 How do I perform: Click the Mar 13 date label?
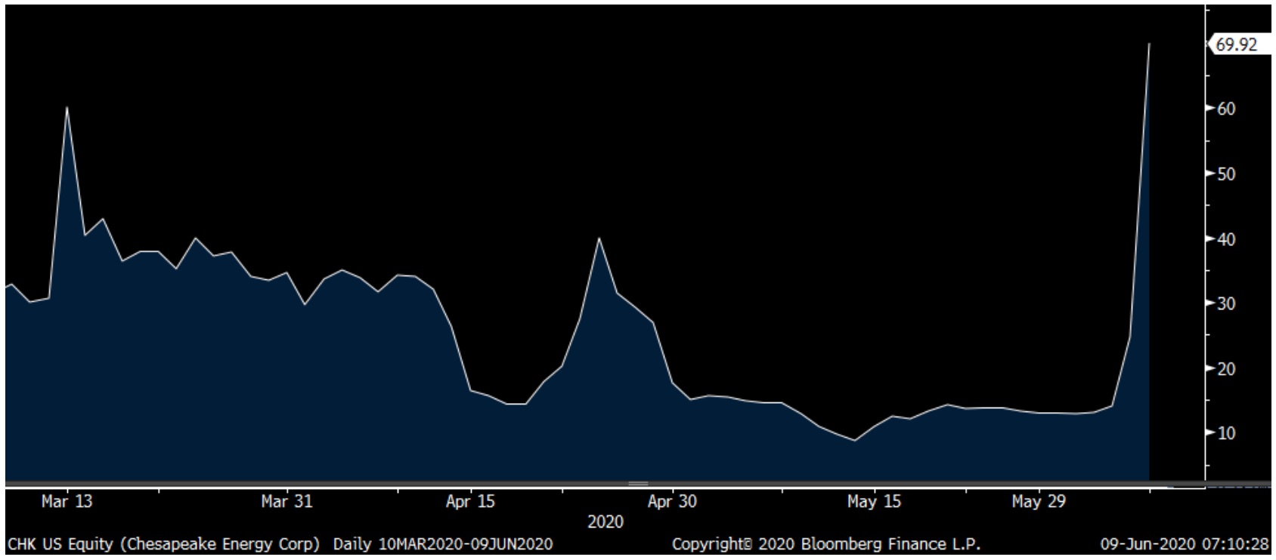click(67, 502)
